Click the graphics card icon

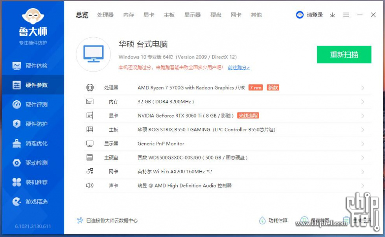90,116
